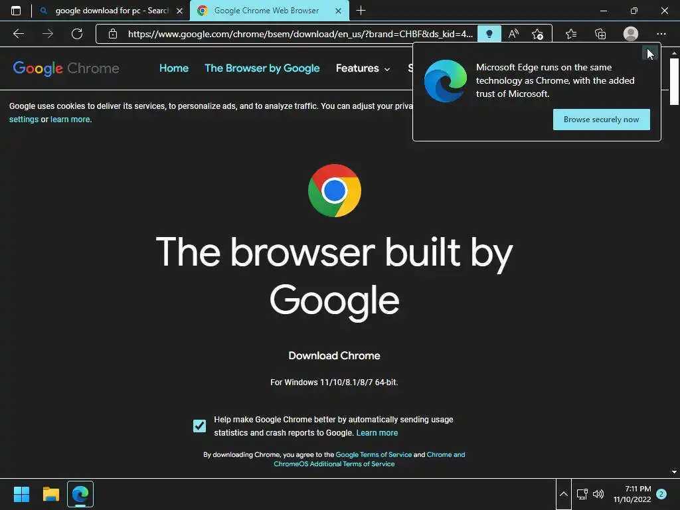This screenshot has width=680, height=510.
Task: Click the lightbulb suggestion icon in address bar
Action: [489, 34]
